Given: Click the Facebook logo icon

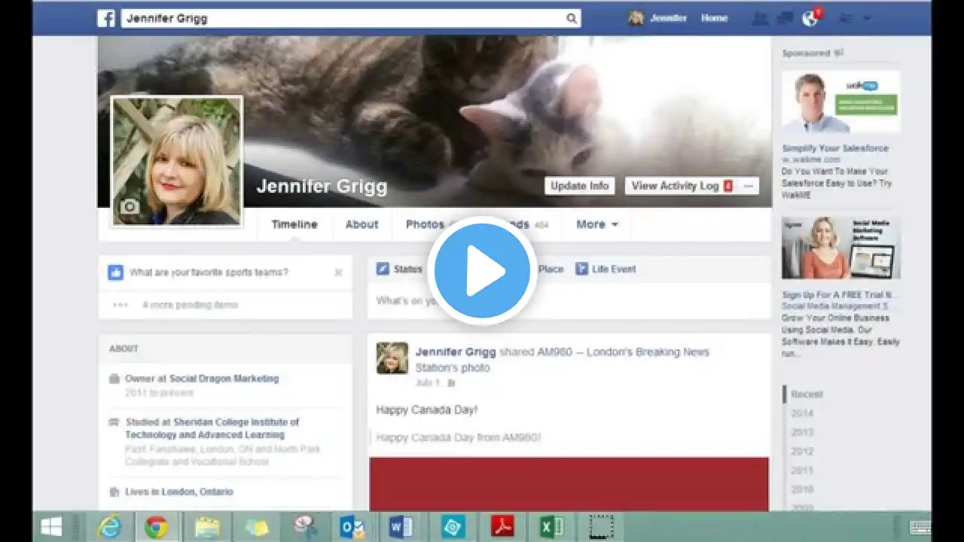Looking at the screenshot, I should coord(106,18).
